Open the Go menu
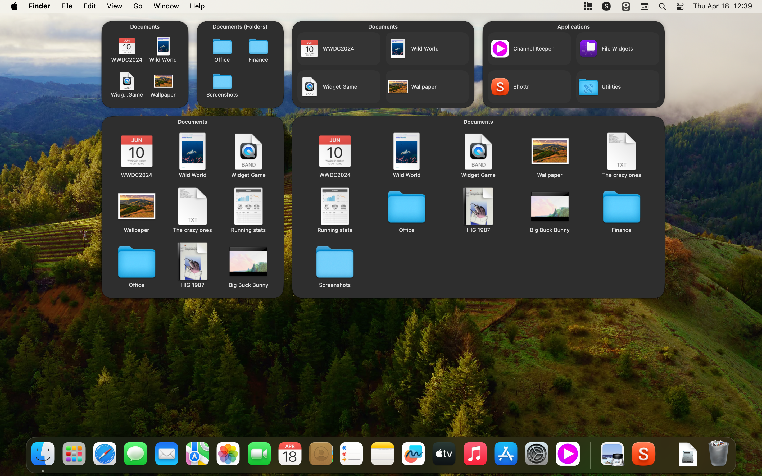 click(x=138, y=6)
